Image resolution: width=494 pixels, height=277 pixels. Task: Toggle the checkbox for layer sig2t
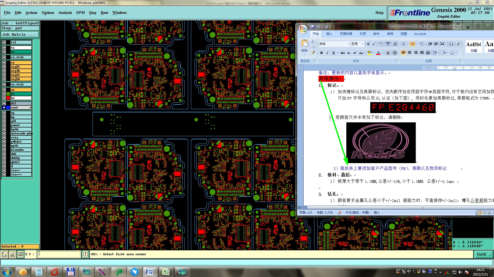[x=4, y=67]
